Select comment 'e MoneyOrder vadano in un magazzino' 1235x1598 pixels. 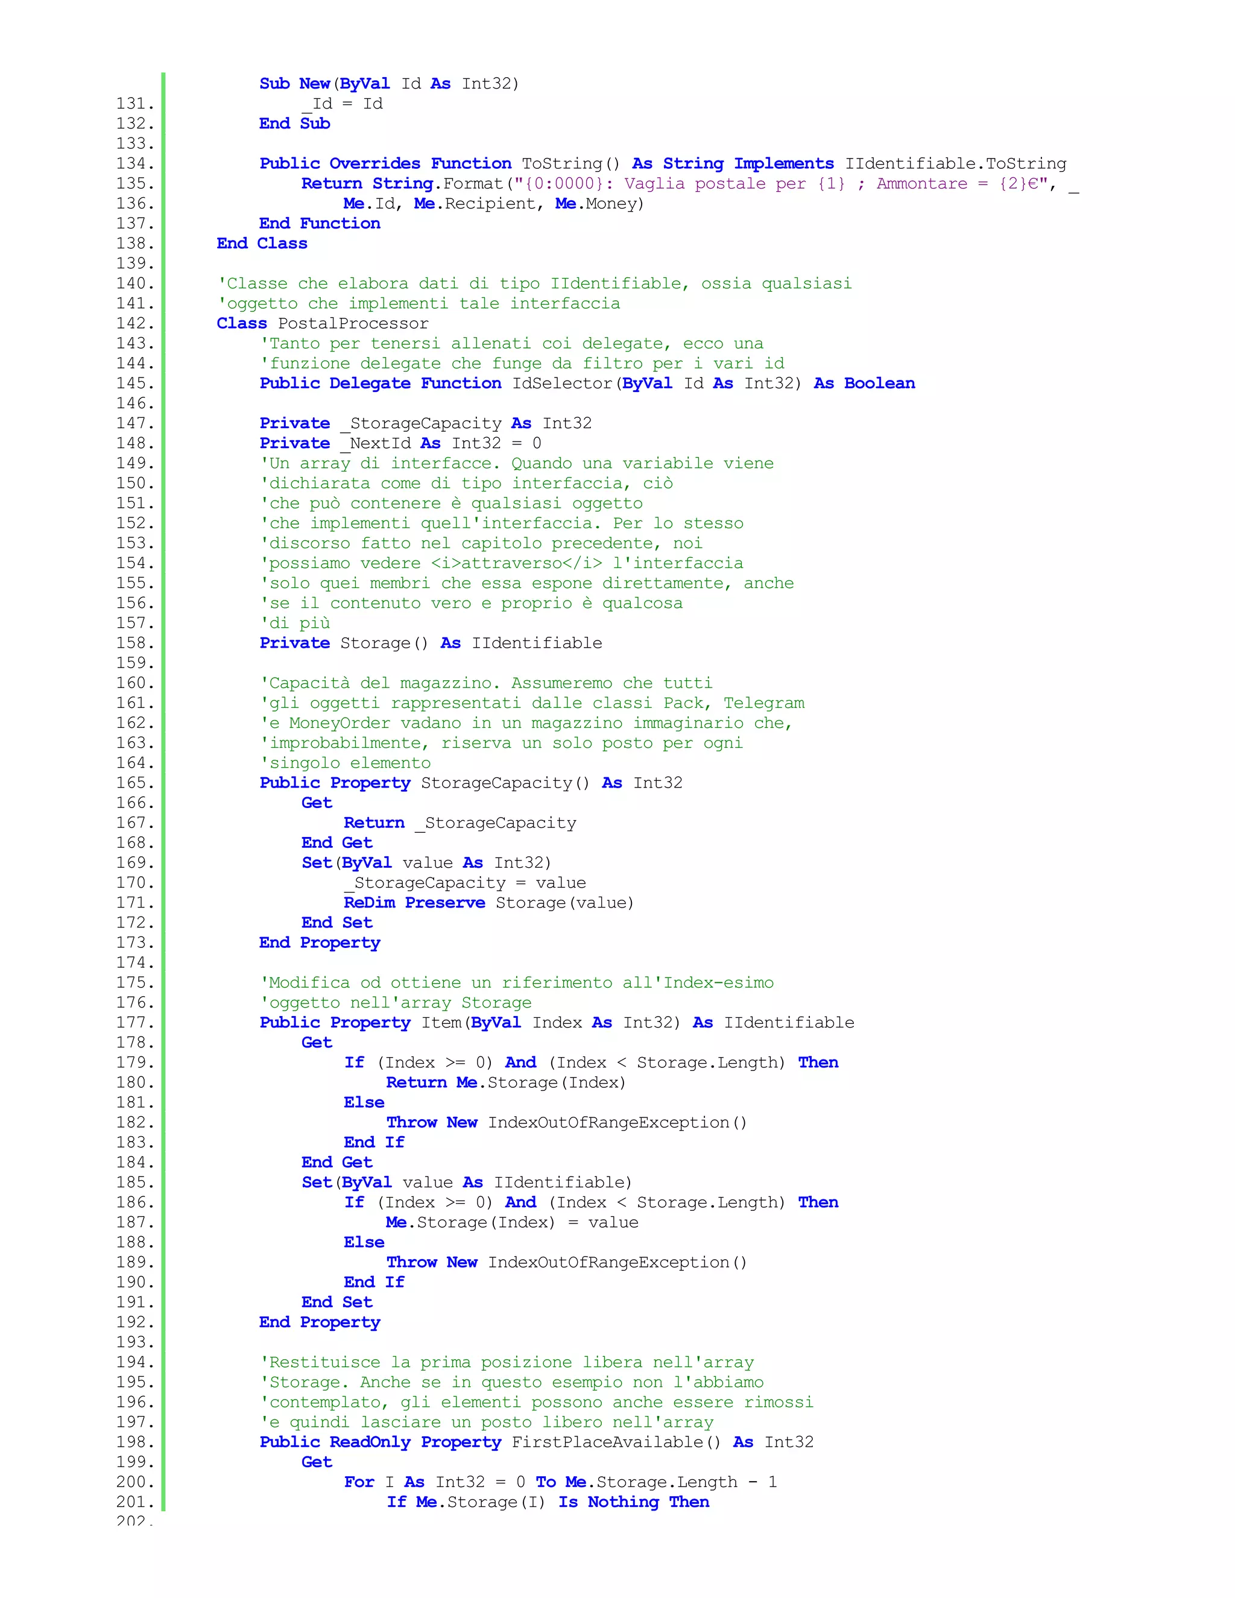[527, 722]
